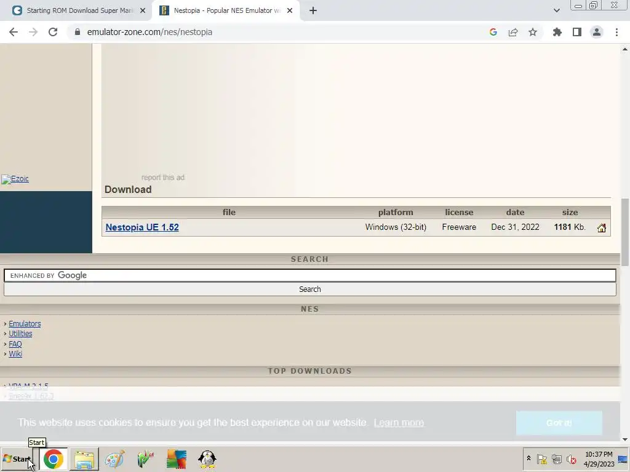Viewport: 630px width, 472px height.
Task: Bookmark this page with star icon
Action: pyautogui.click(x=533, y=32)
